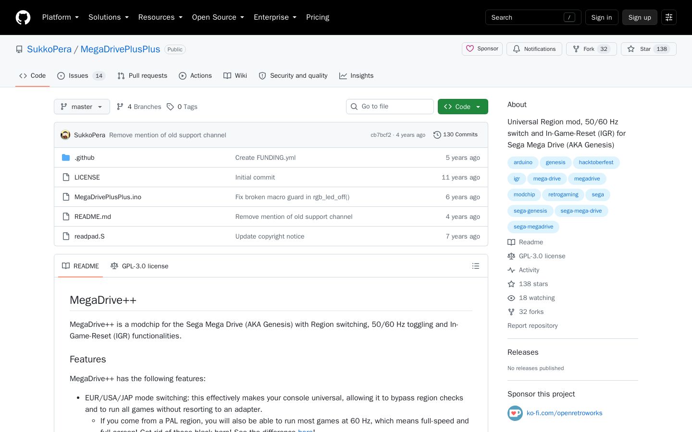The width and height of the screenshot is (692, 432).
Task: Open the green Code dropdown
Action: 463,107
